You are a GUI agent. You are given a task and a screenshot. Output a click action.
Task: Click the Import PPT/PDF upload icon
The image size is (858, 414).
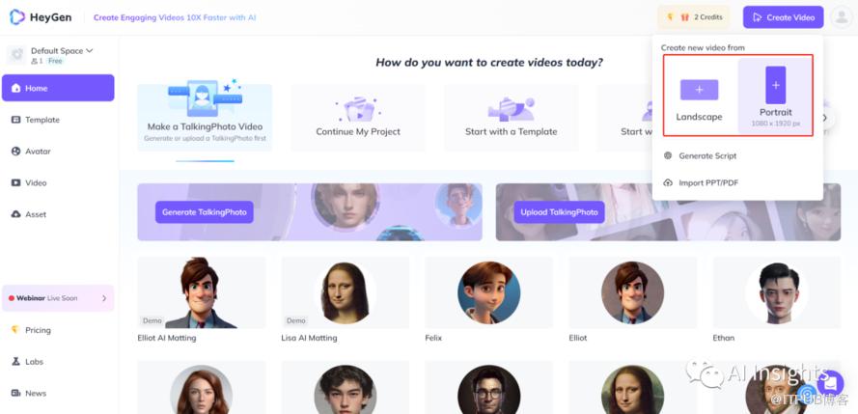pos(668,182)
